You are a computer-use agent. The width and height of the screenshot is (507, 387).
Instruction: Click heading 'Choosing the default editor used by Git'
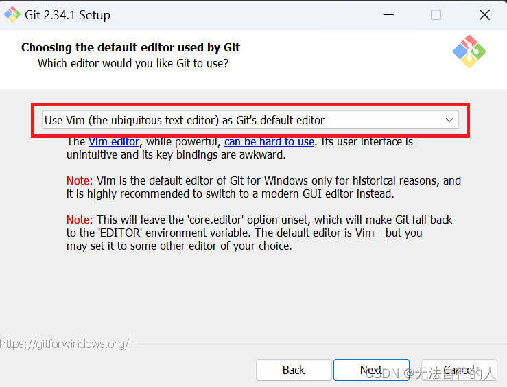(130, 47)
